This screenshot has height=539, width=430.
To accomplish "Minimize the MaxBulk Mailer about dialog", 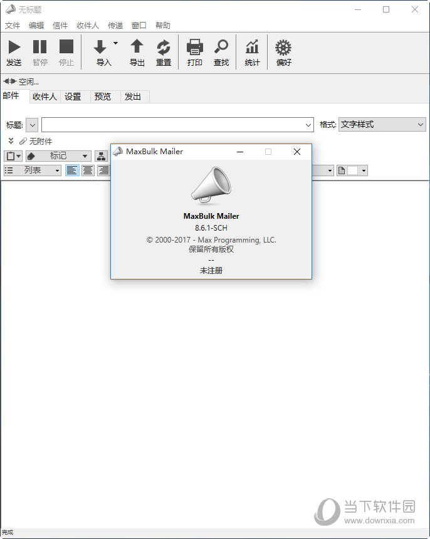I will (x=240, y=152).
